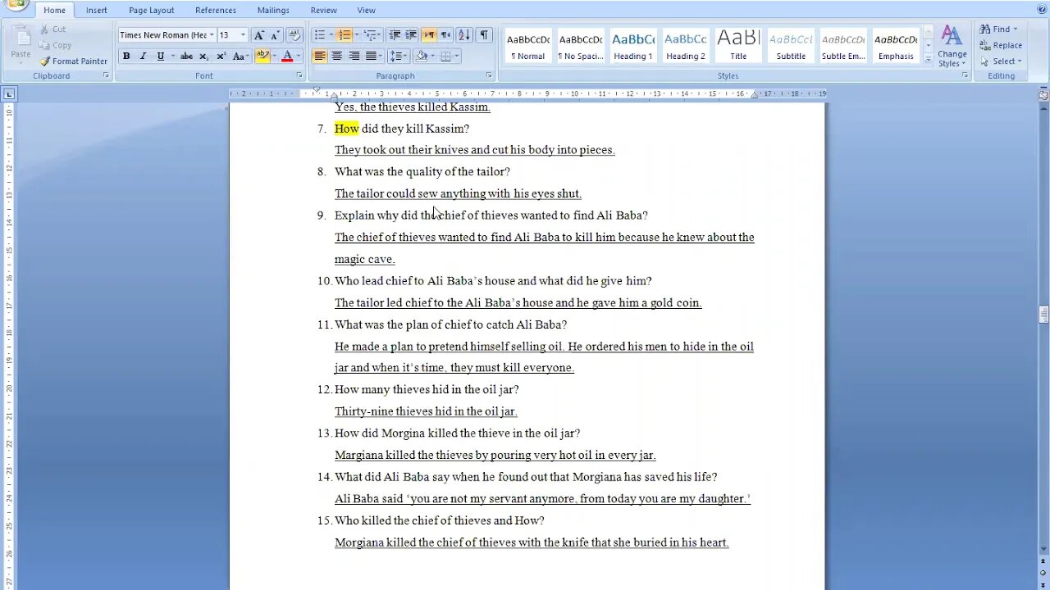Open the font color dropdown arrow
Viewport: 1050px width, 590px height.
pyautogui.click(x=298, y=57)
